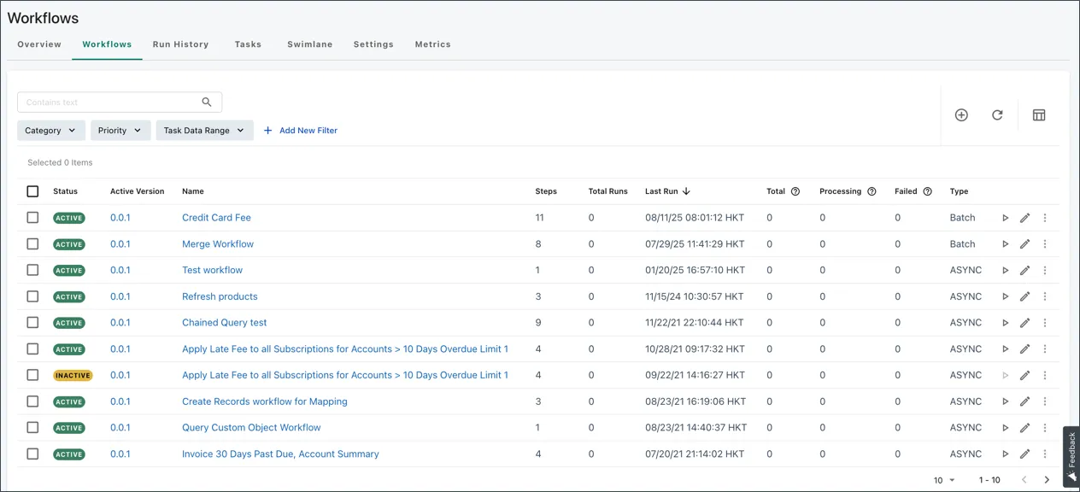Open the Query Custom Object Workflow link

pos(251,428)
